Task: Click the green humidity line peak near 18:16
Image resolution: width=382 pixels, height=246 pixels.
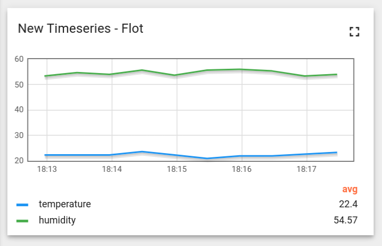Action: click(241, 69)
